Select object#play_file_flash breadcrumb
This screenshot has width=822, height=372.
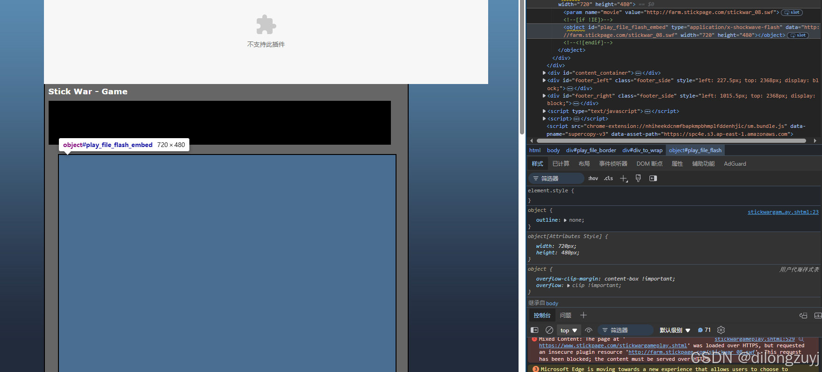[695, 150]
